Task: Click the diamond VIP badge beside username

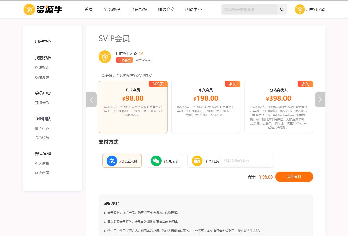Action: click(x=141, y=53)
